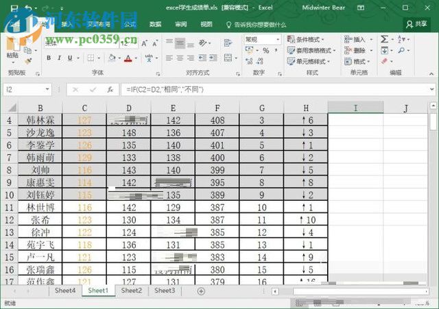Click the Tell Me search box

(x=257, y=25)
